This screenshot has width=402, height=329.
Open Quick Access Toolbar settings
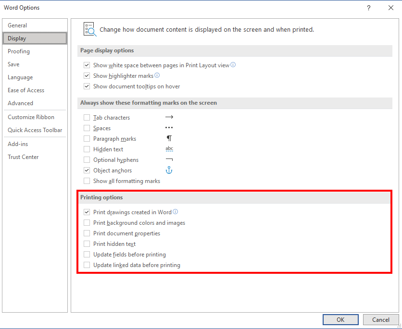(35, 130)
